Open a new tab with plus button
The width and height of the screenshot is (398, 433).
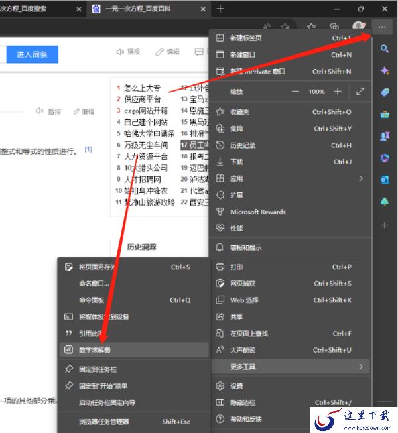[x=220, y=9]
